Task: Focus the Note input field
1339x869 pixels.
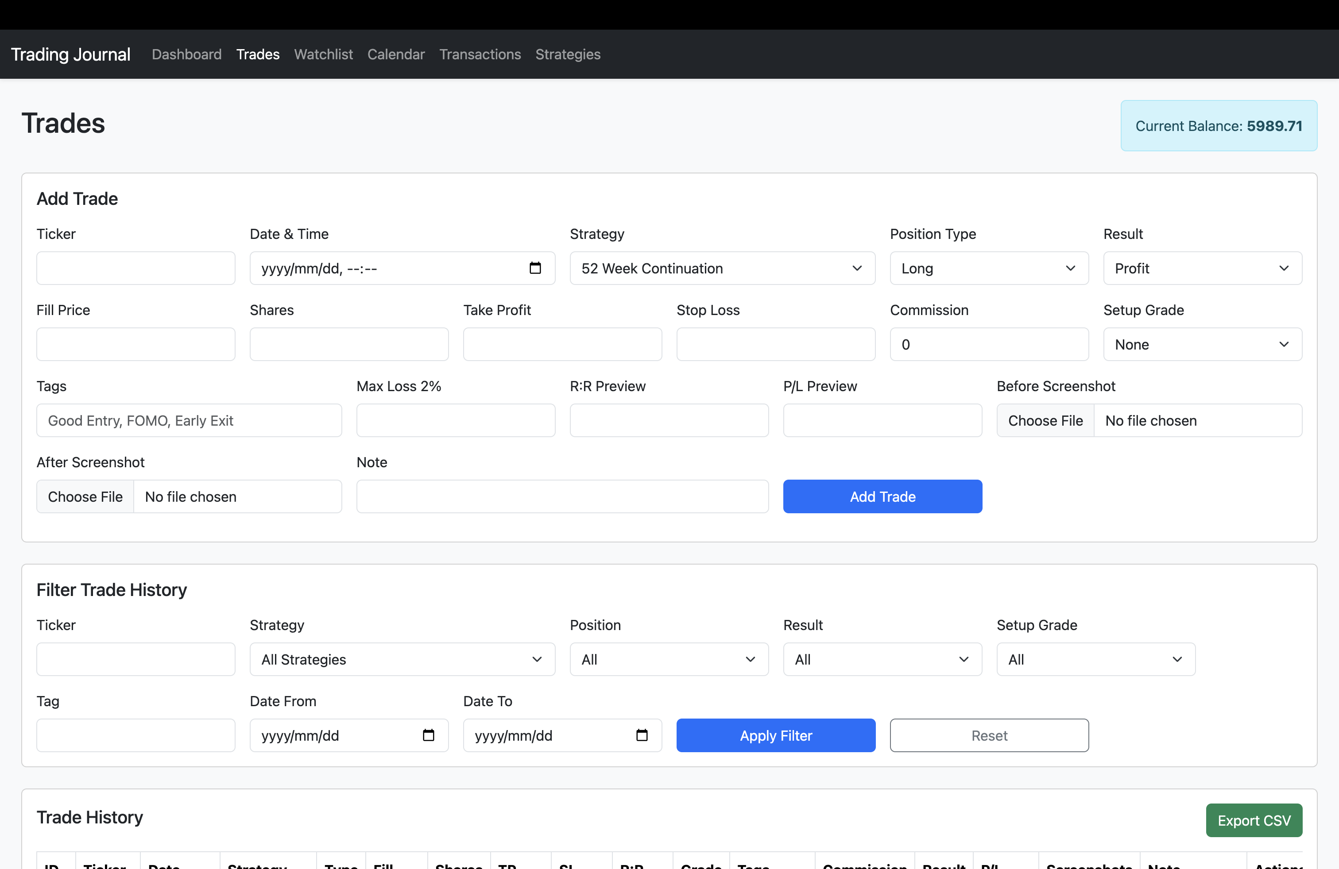Action: point(562,496)
